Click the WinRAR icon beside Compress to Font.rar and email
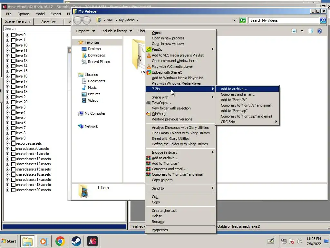 click(x=149, y=174)
